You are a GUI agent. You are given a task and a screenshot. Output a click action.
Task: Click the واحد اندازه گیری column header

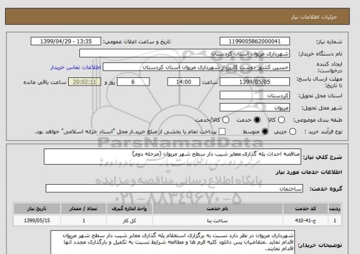[129, 208]
